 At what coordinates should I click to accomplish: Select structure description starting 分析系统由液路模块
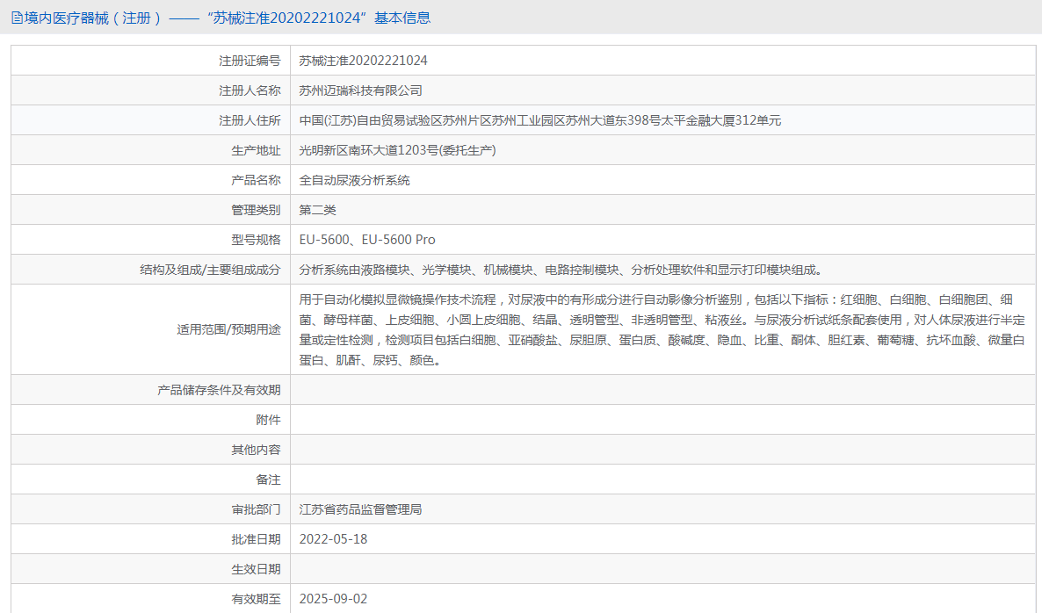[562, 270]
